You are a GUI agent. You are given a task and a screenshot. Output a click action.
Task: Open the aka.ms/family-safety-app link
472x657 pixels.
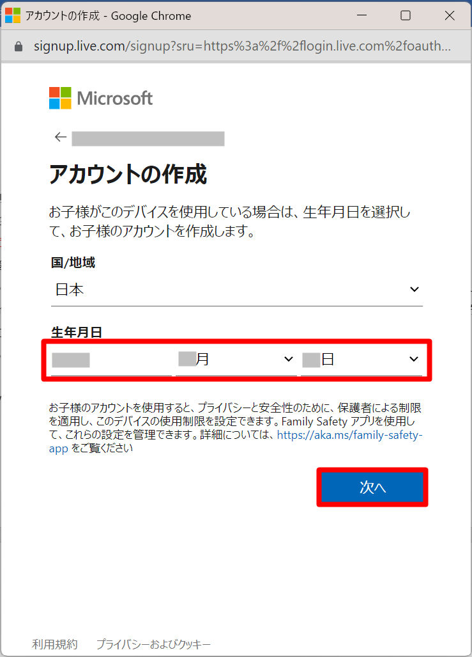pyautogui.click(x=349, y=435)
